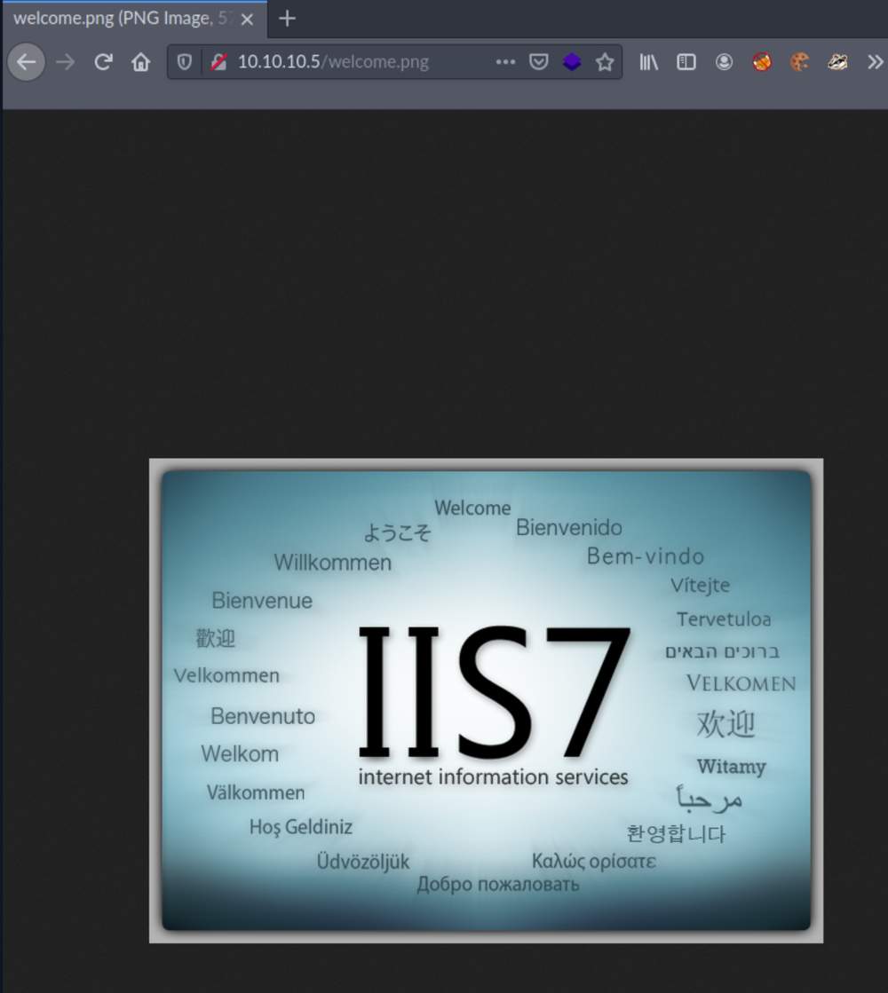This screenshot has height=993, width=888.
Task: Click the word 'Tervetuloa' in the image
Action: (724, 619)
